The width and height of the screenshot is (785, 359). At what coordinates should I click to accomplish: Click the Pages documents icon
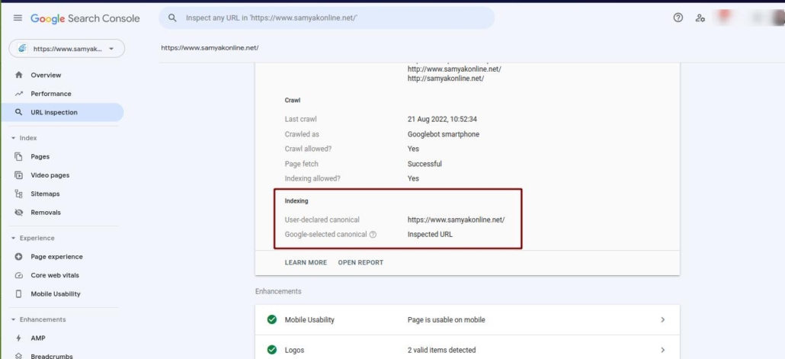(19, 157)
